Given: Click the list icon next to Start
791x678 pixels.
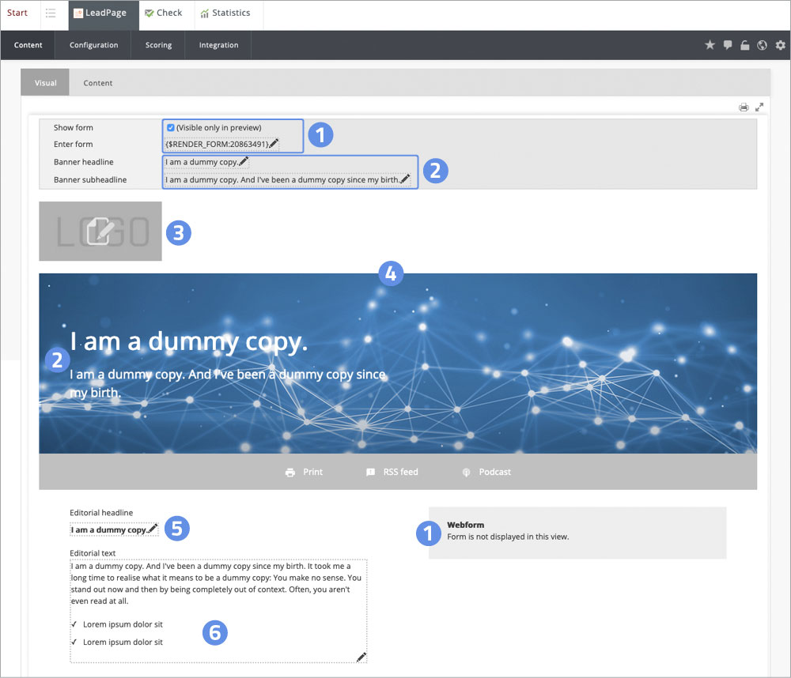Looking at the screenshot, I should click(51, 13).
